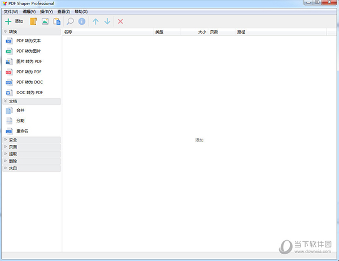Click the move down arrow icon

pos(107,21)
